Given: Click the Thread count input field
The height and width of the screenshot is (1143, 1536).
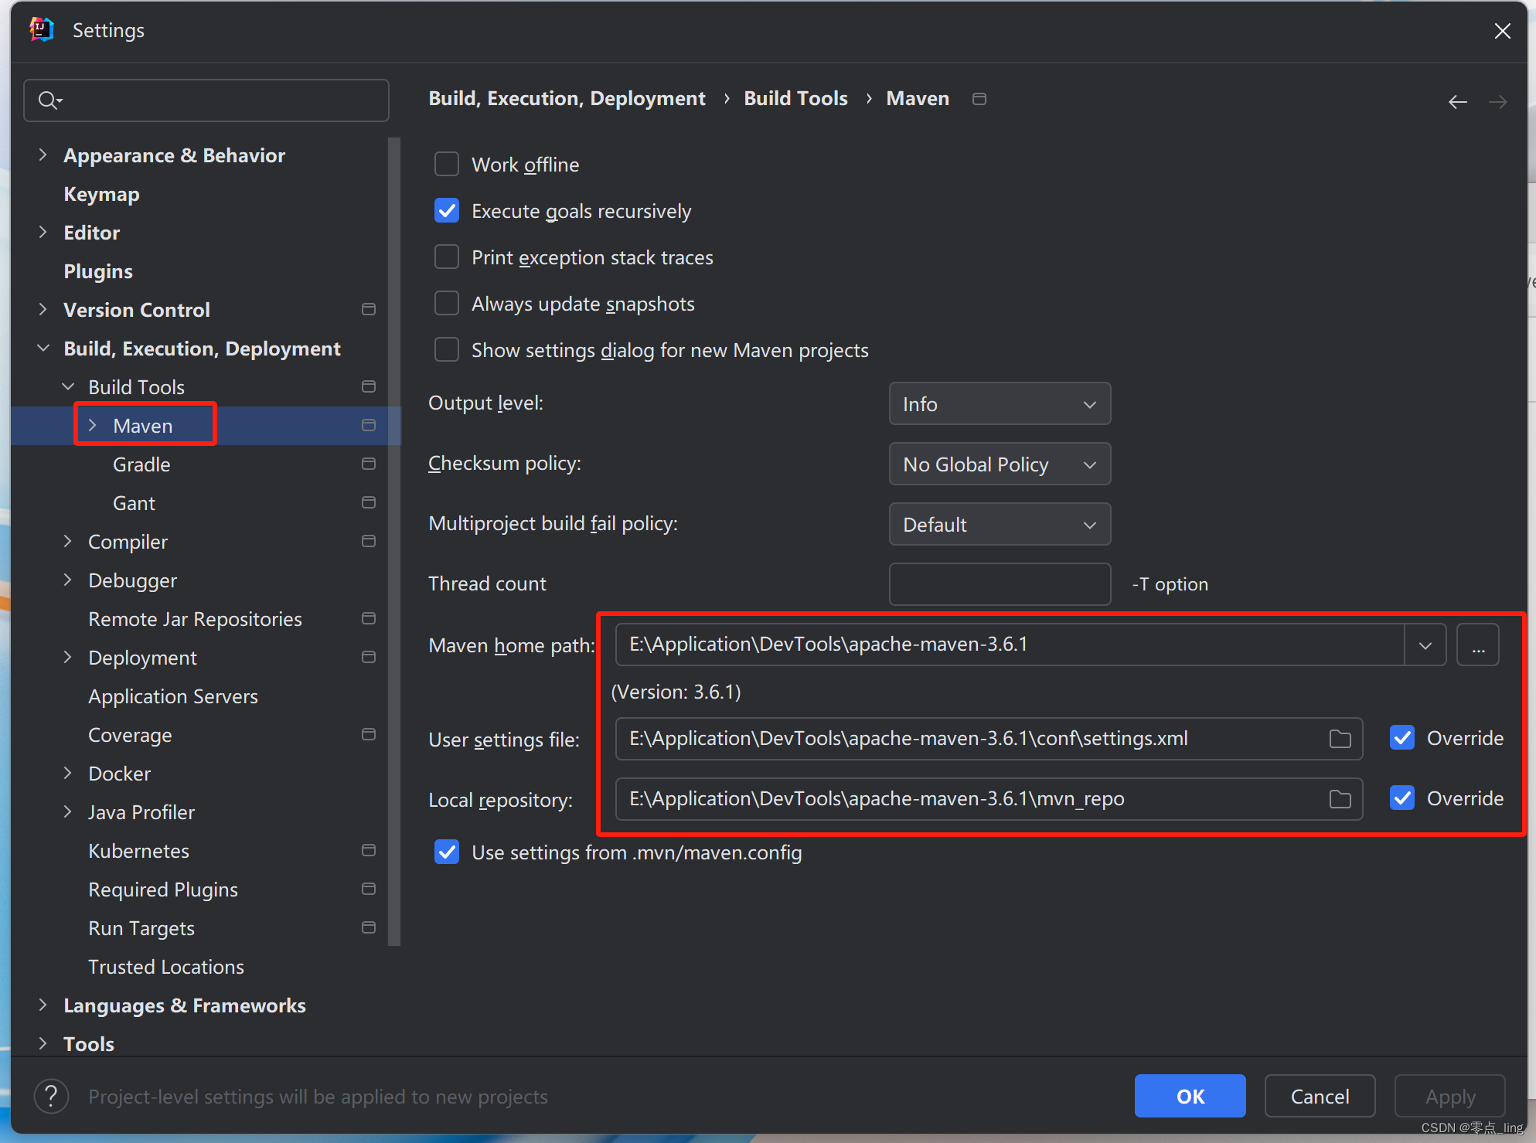Looking at the screenshot, I should tap(999, 584).
